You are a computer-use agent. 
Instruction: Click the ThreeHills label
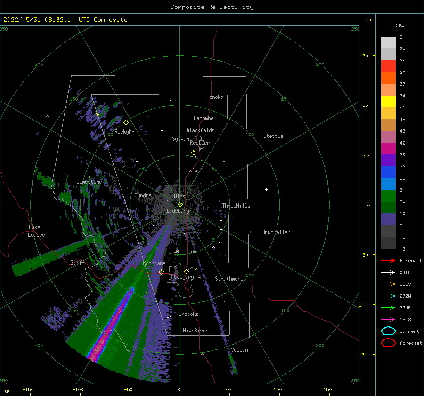(x=236, y=206)
